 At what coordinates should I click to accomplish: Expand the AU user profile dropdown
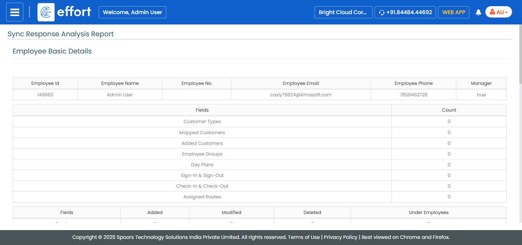tap(498, 12)
